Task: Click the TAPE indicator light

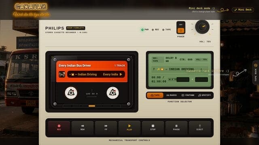Action: coord(163,30)
